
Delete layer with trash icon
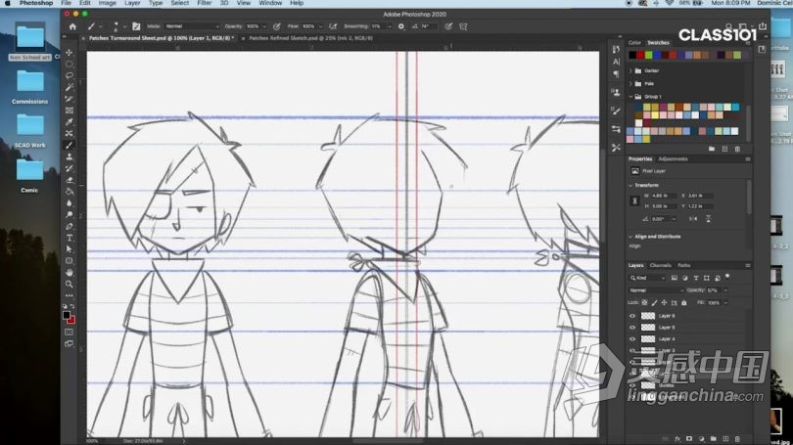click(x=737, y=439)
